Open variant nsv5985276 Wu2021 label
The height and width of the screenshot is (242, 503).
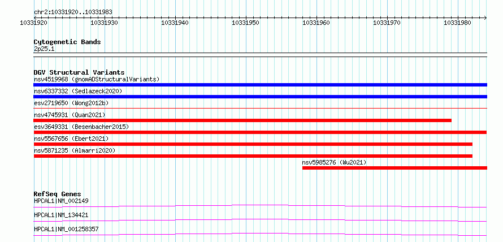334,162
